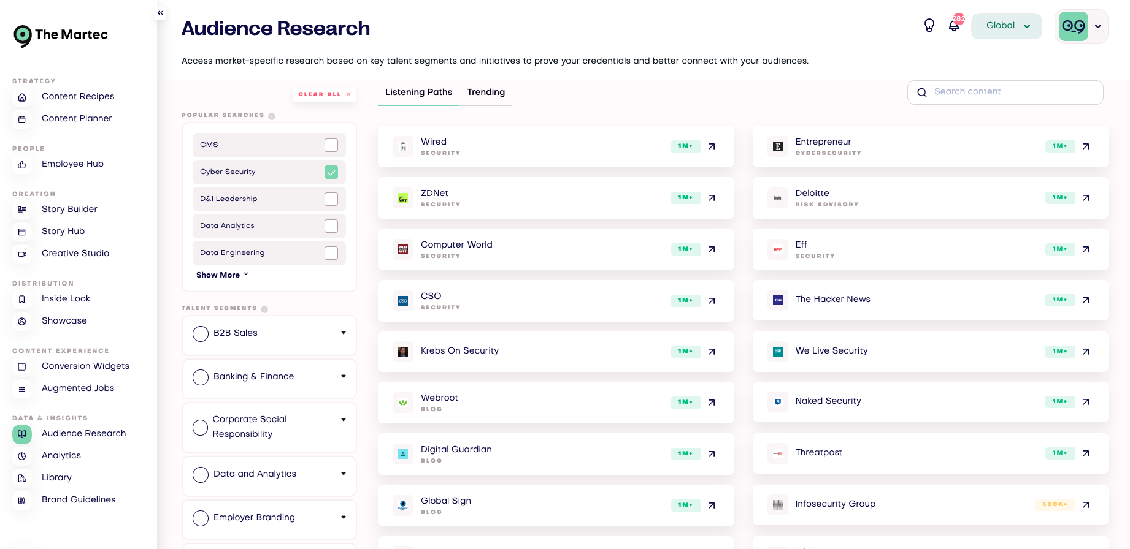Image resolution: width=1130 pixels, height=549 pixels.
Task: Open Conversion Widgets icon
Action: pyautogui.click(x=22, y=366)
